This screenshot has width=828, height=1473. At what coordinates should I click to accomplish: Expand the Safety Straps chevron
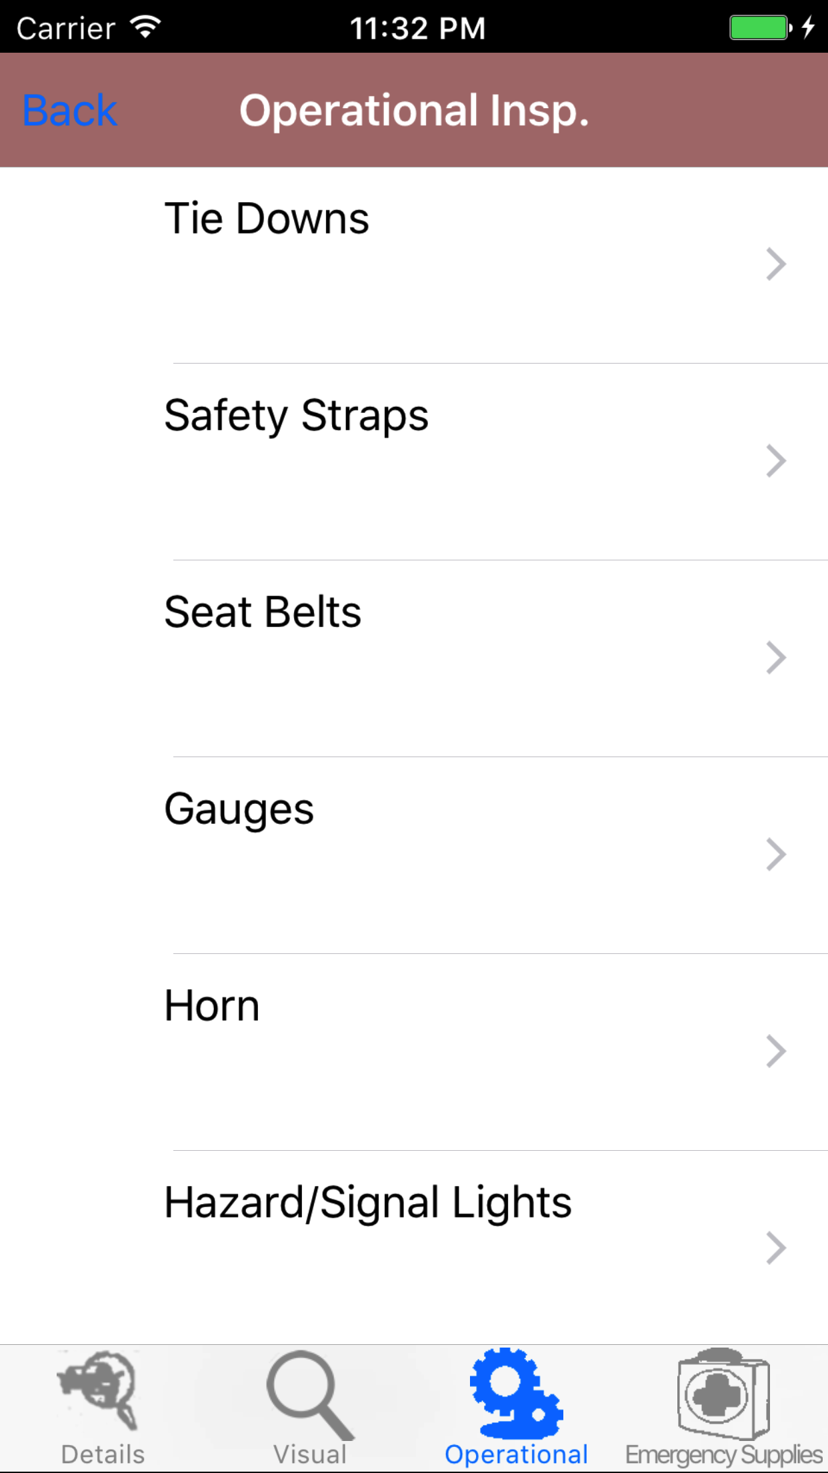click(776, 461)
